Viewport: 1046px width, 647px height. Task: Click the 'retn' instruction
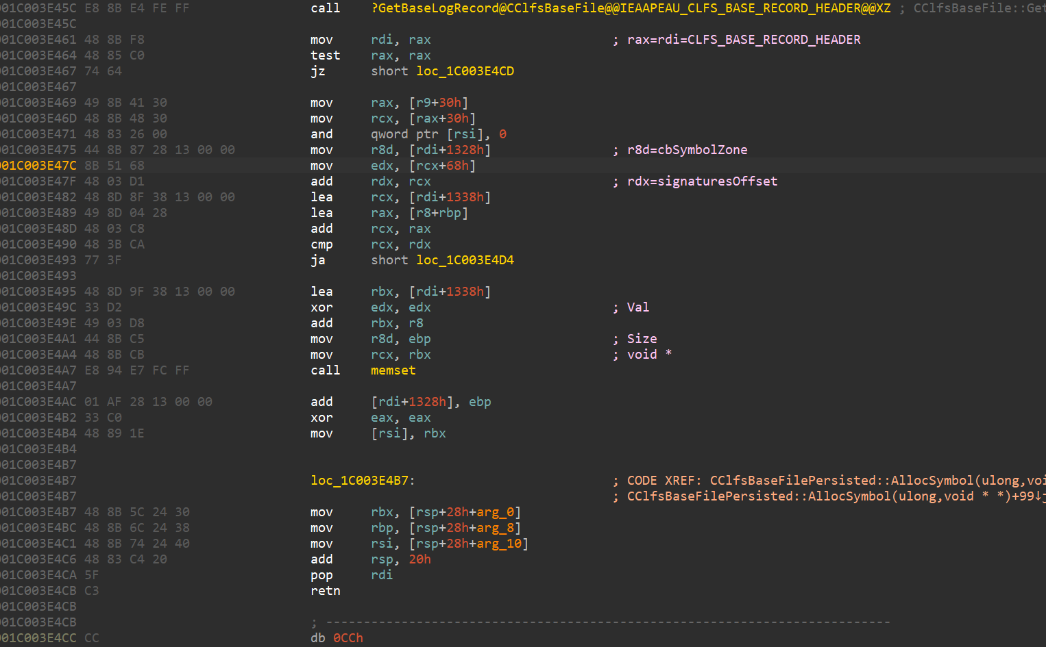[x=326, y=591]
